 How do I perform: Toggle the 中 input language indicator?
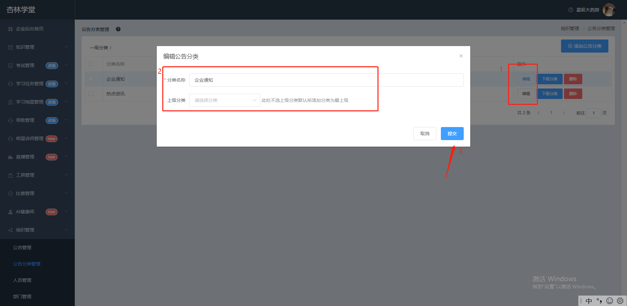pyautogui.click(x=589, y=301)
